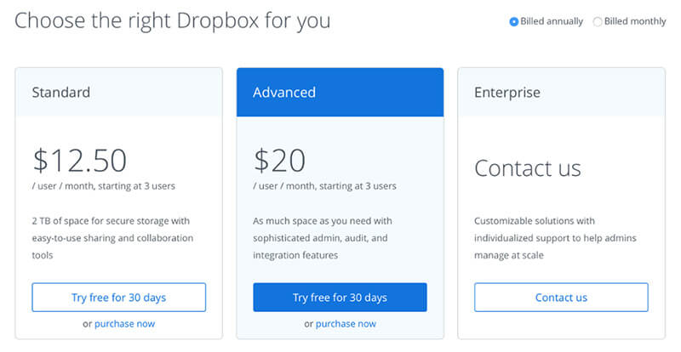Start the Standard plan 30-day free trial
Viewport: 681px width, 352px height.
click(x=119, y=298)
